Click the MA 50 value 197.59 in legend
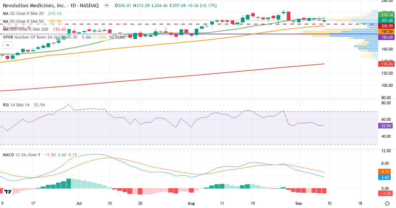 coord(55,21)
